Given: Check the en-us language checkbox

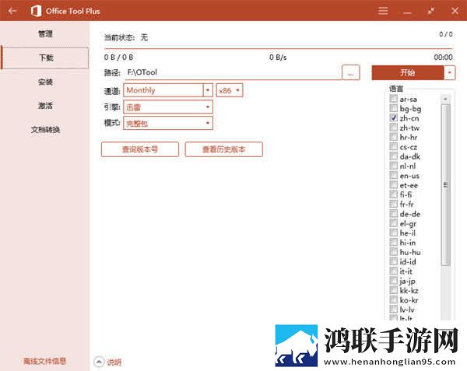Looking at the screenshot, I should [x=393, y=175].
